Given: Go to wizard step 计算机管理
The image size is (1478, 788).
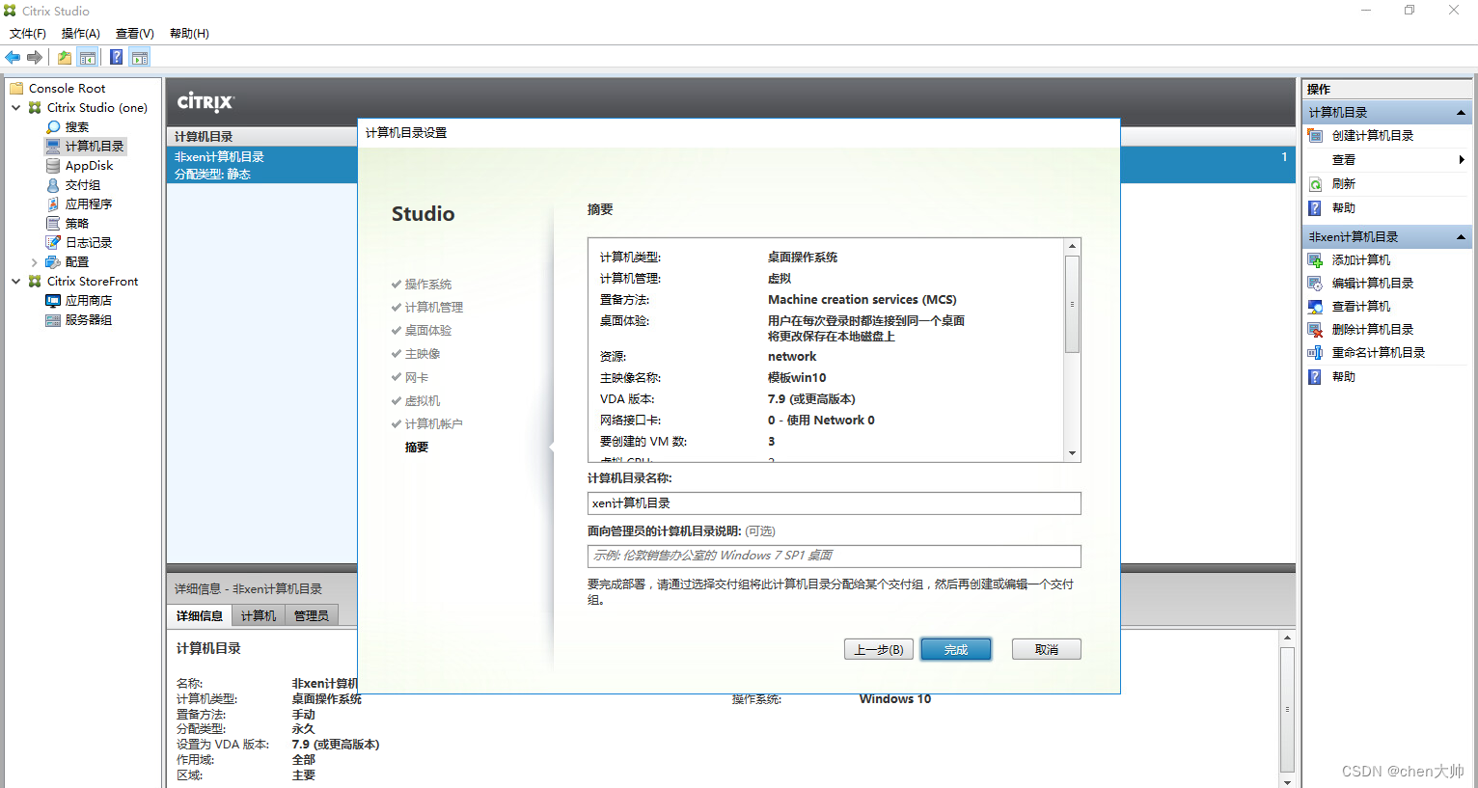Looking at the screenshot, I should (x=434, y=308).
